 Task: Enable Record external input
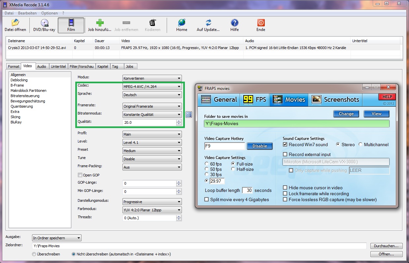point(285,154)
